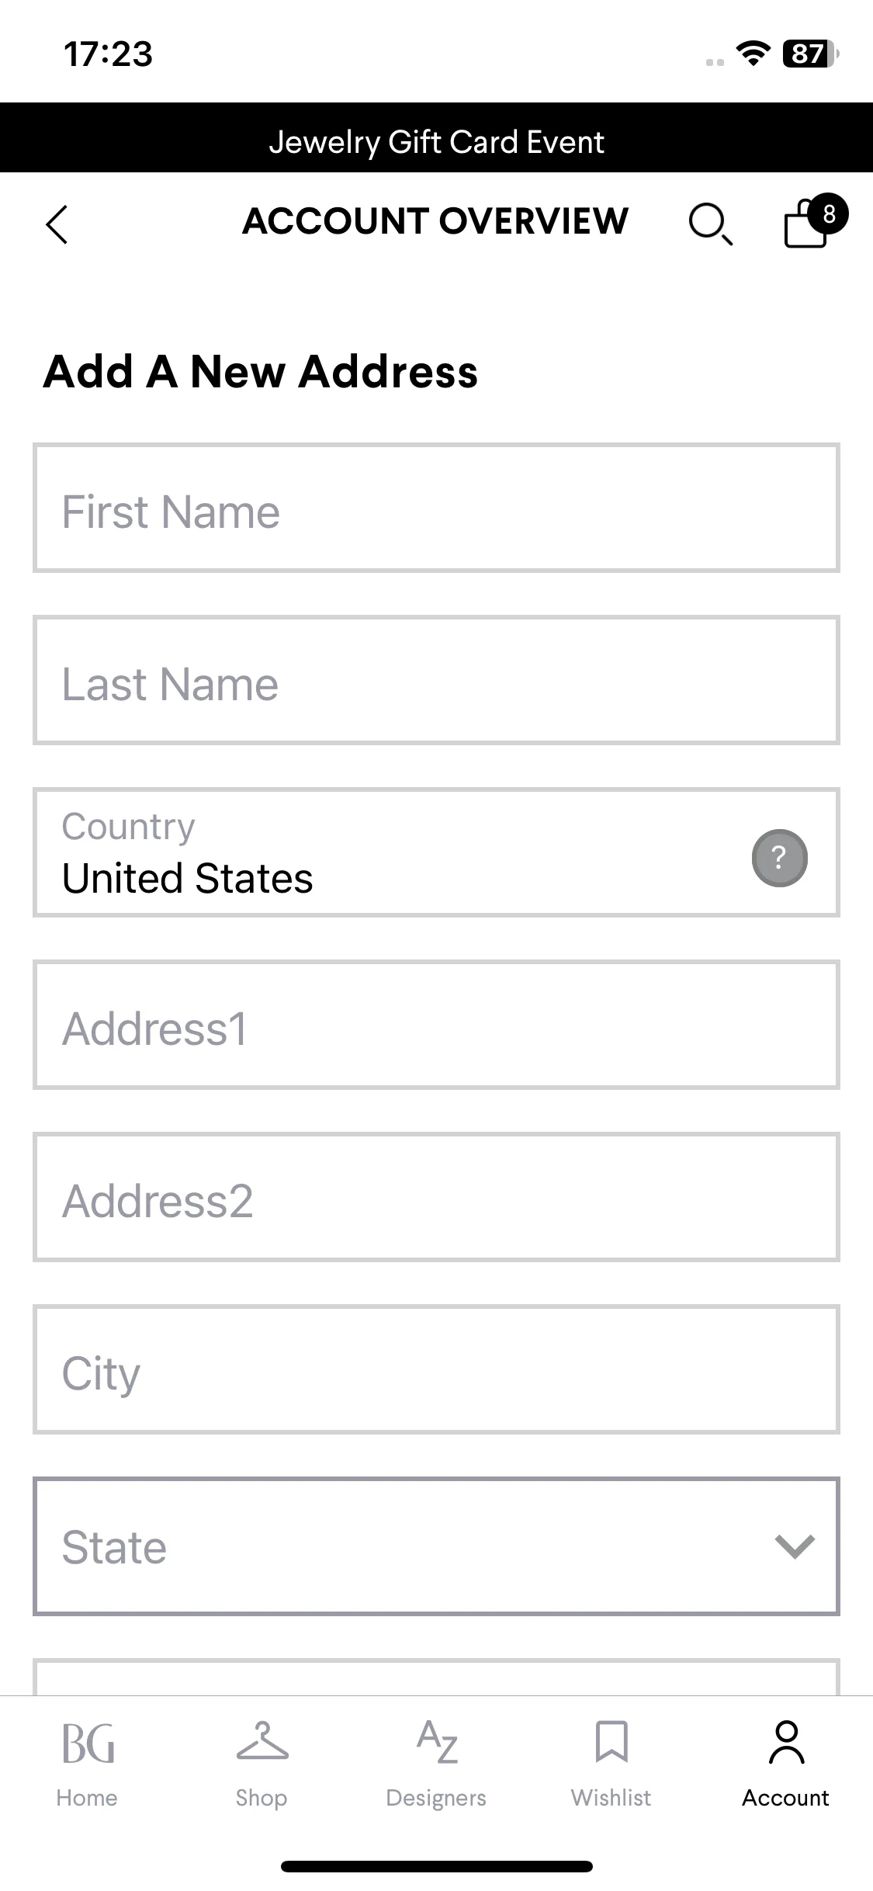Viewport: 873px width, 1891px height.
Task: Open the Shop hanger icon
Action: 262,1742
